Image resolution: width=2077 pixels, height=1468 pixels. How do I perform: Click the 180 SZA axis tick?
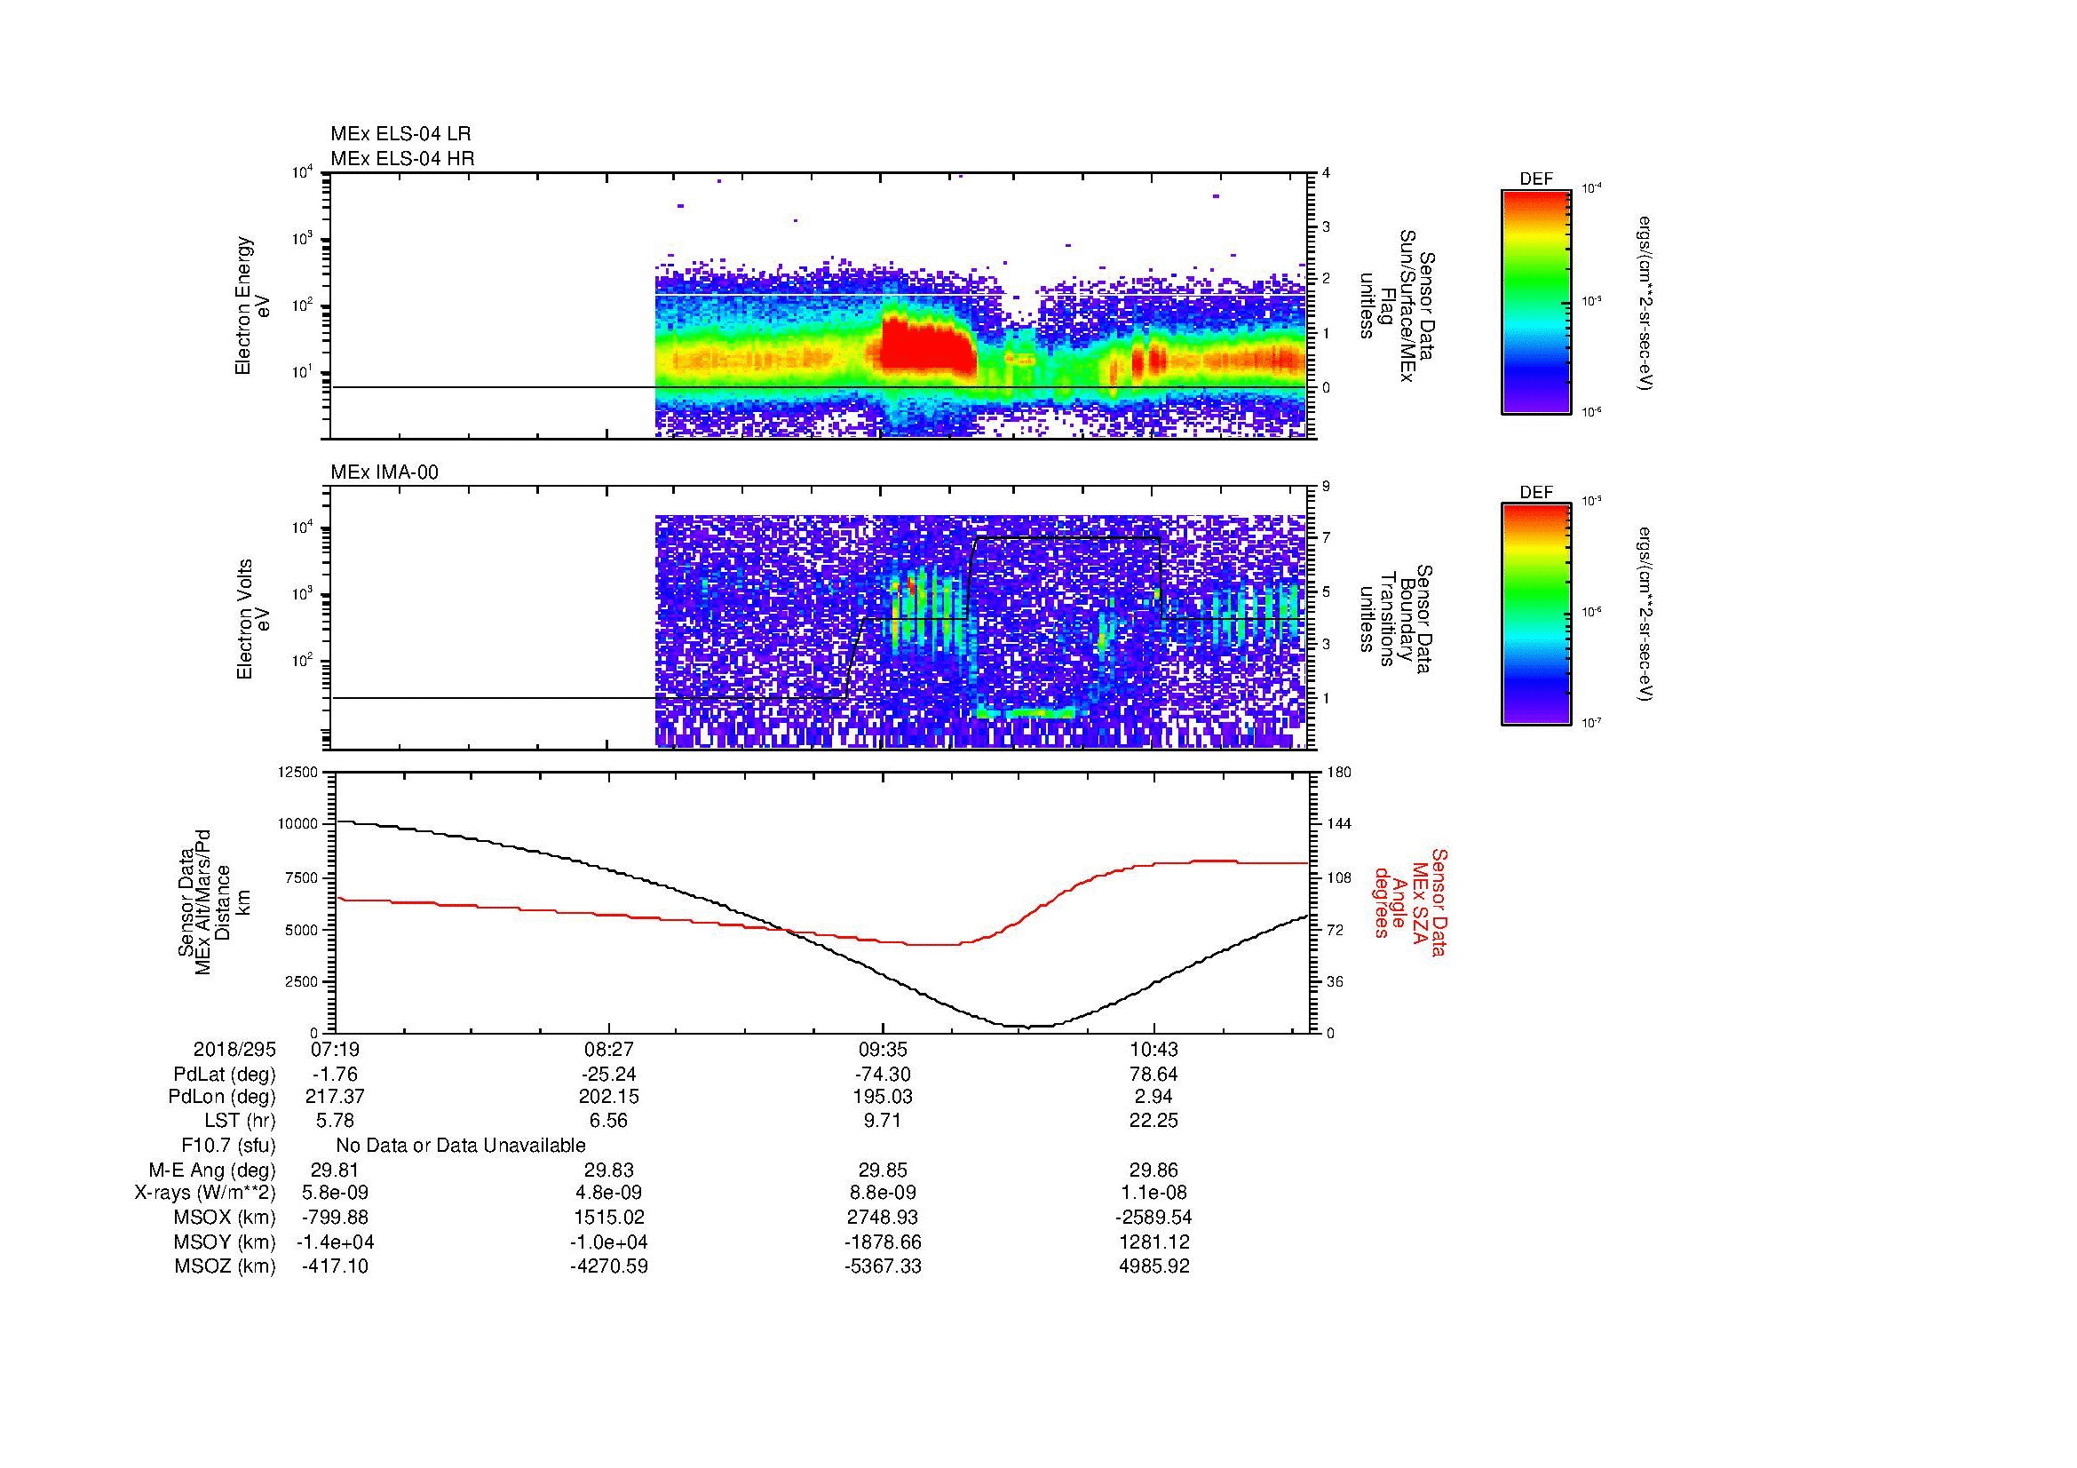coord(1340,773)
